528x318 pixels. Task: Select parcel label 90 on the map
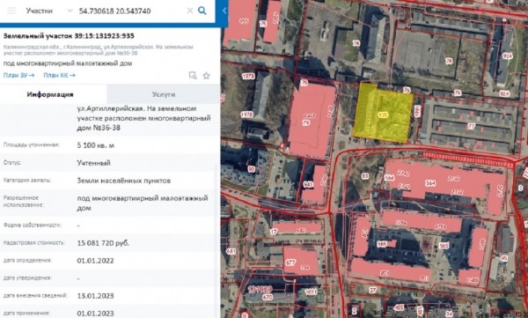[251, 169]
